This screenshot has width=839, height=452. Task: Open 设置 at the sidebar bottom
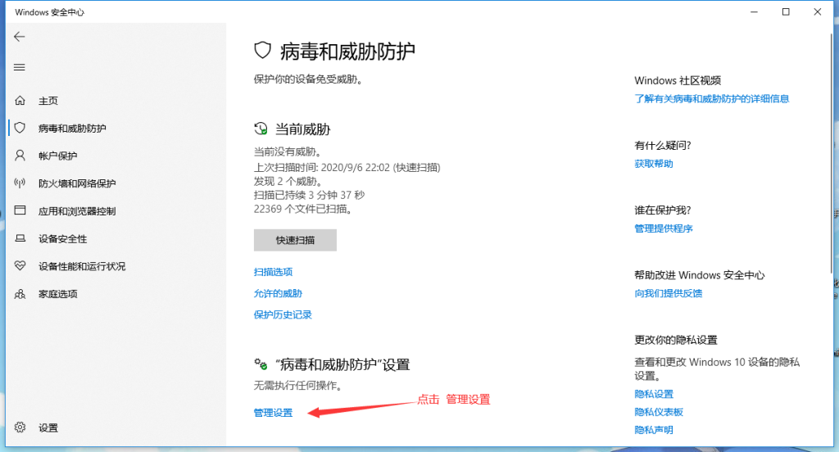48,428
